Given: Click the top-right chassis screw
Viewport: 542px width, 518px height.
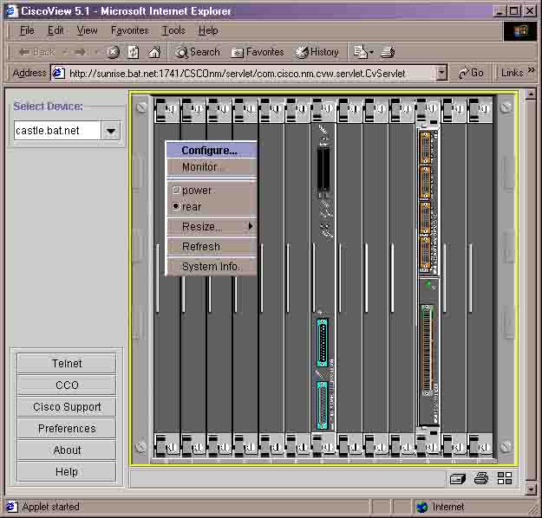Looking at the screenshot, I should click(506, 107).
